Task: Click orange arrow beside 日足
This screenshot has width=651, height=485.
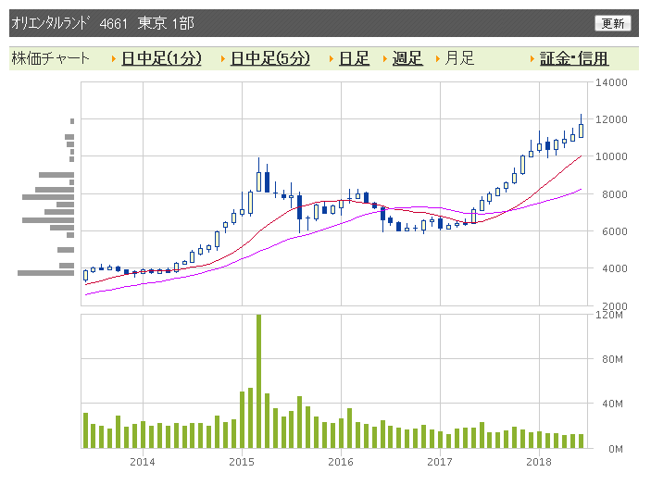Action: tap(332, 59)
